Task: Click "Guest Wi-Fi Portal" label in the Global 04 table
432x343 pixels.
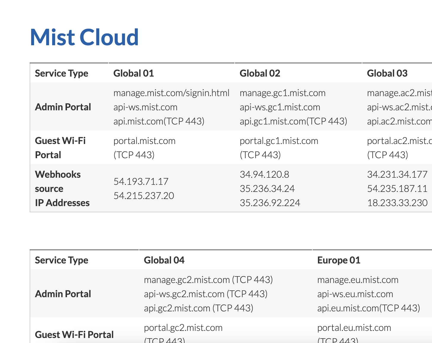Action: pos(74,335)
